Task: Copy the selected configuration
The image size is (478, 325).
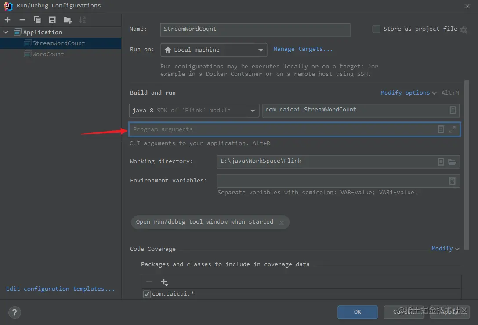Action: [x=37, y=20]
